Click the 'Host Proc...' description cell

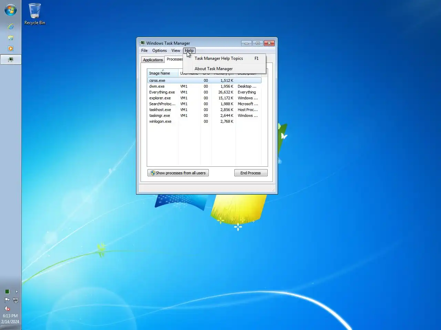coord(248,110)
